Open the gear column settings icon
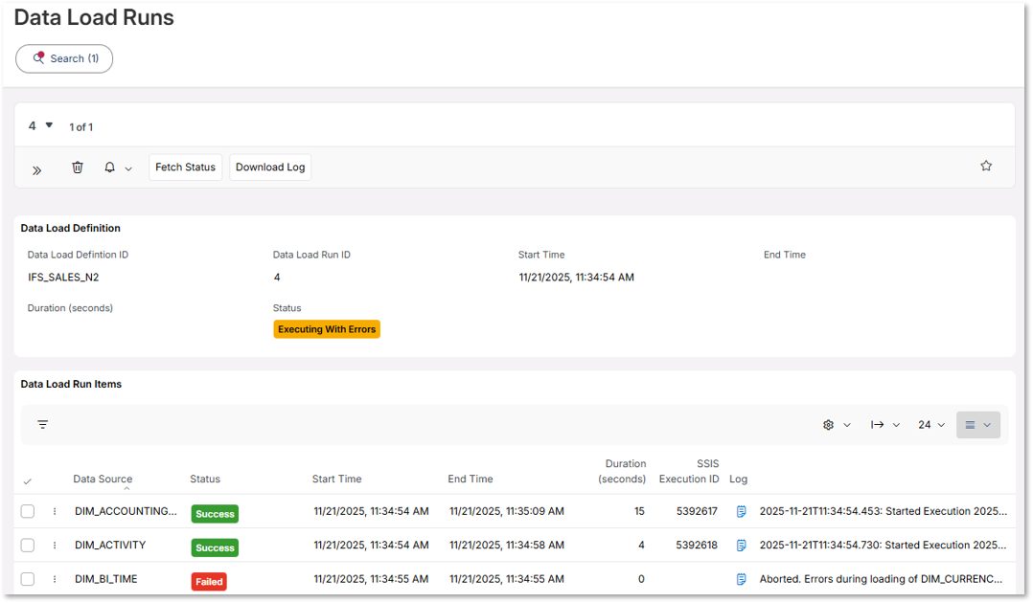The height and width of the screenshot is (603, 1033). pyautogui.click(x=828, y=425)
